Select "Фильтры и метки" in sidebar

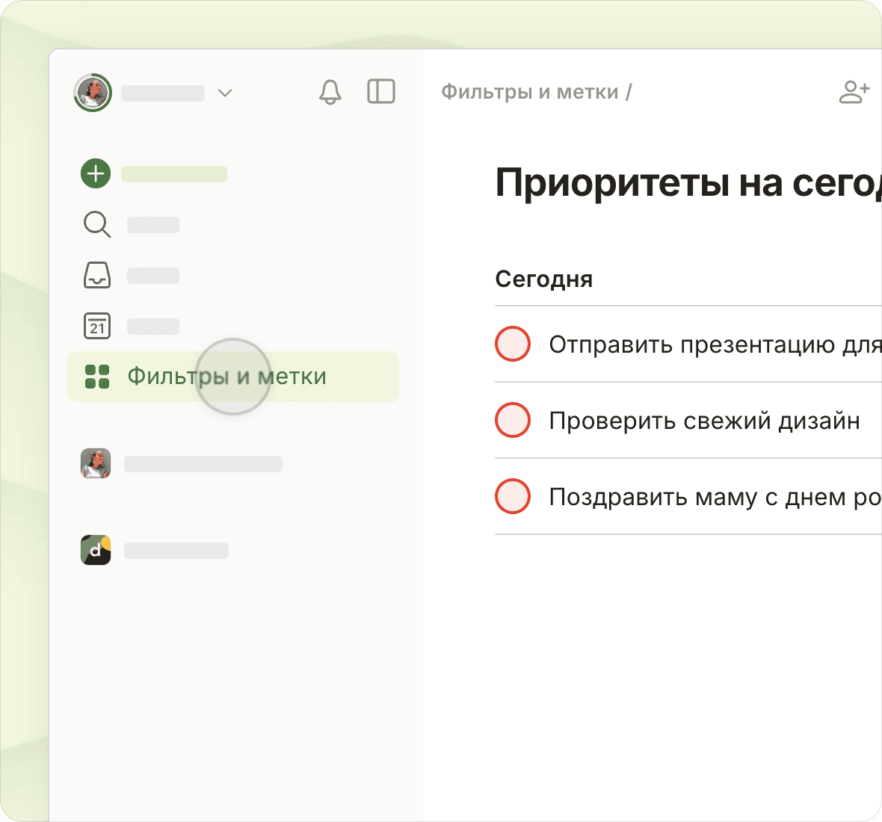[226, 377]
